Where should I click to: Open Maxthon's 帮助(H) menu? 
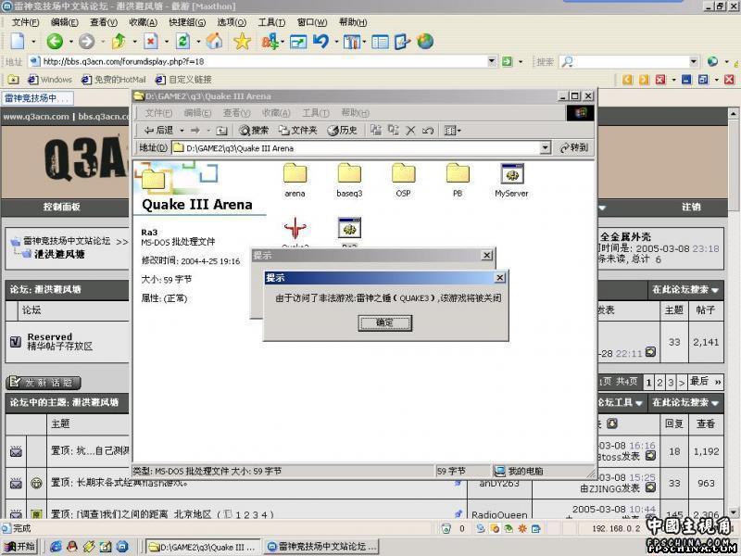click(x=353, y=22)
